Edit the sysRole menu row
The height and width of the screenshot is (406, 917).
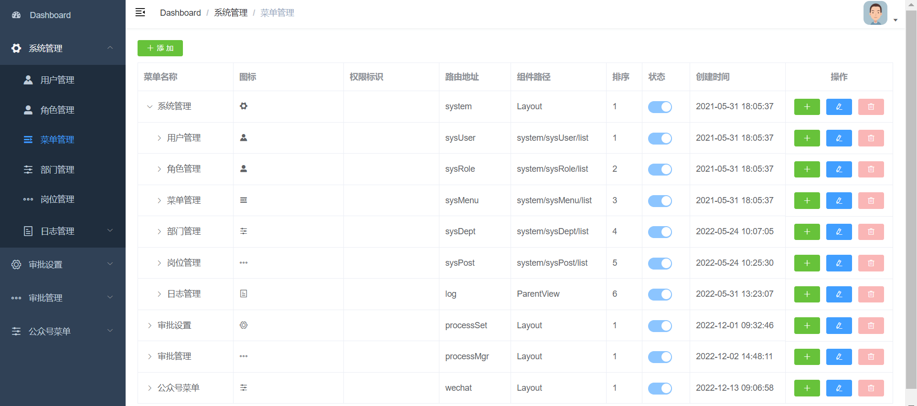pos(839,169)
